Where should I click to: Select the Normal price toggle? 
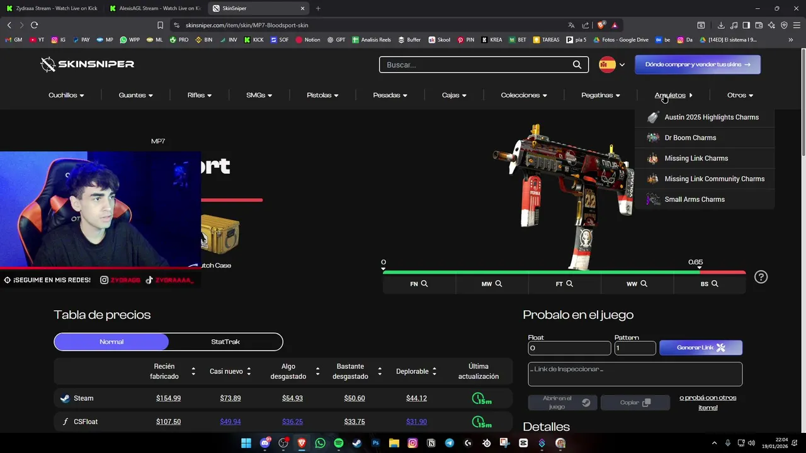pos(111,342)
